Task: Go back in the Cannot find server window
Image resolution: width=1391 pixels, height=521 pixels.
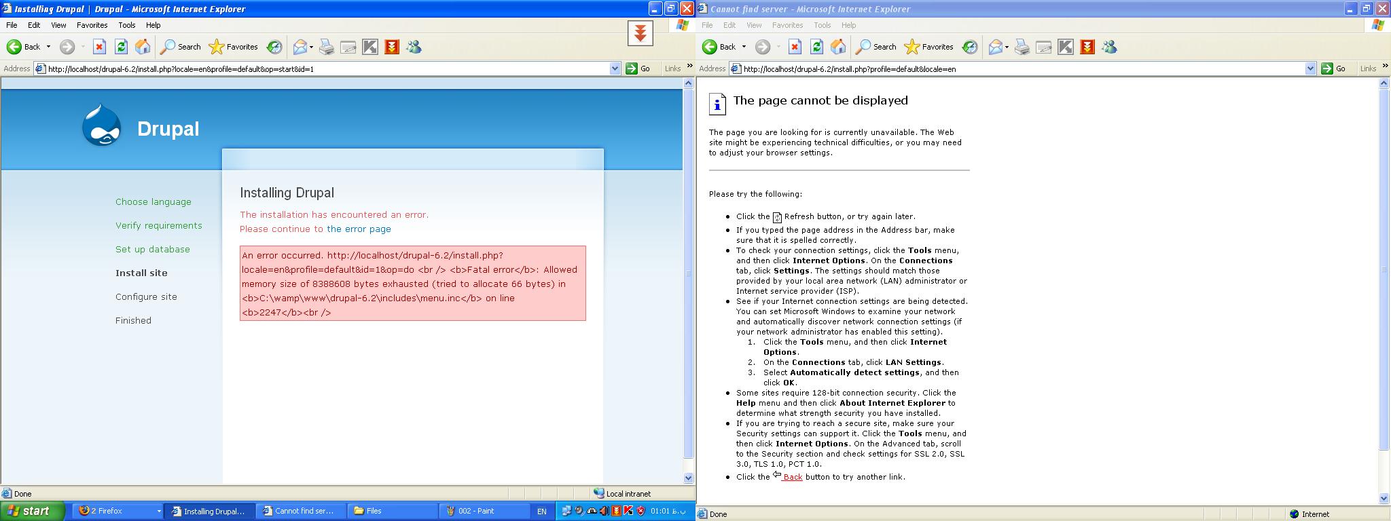Action: click(719, 47)
